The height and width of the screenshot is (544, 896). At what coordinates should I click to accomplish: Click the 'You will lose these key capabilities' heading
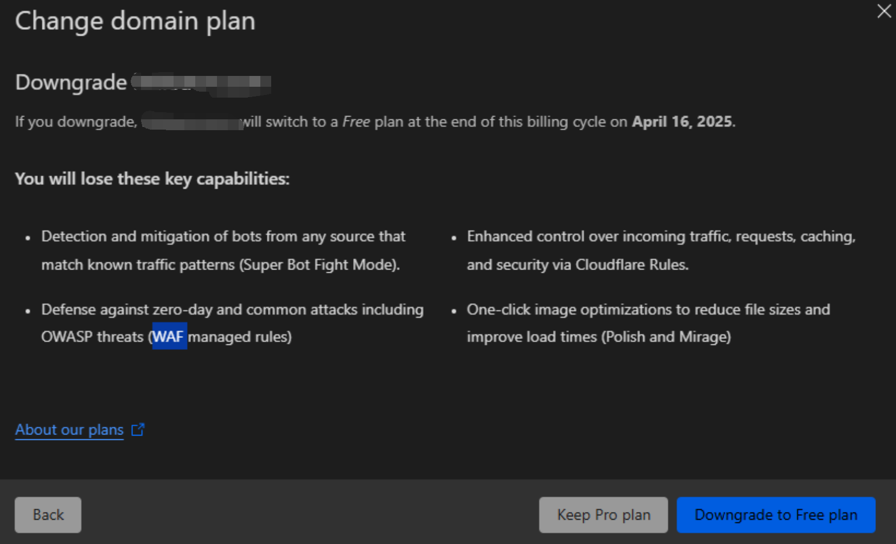point(152,178)
